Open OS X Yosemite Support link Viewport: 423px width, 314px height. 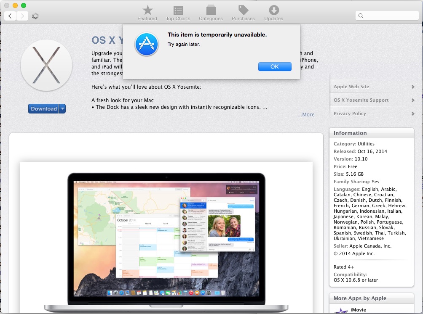pyautogui.click(x=361, y=100)
